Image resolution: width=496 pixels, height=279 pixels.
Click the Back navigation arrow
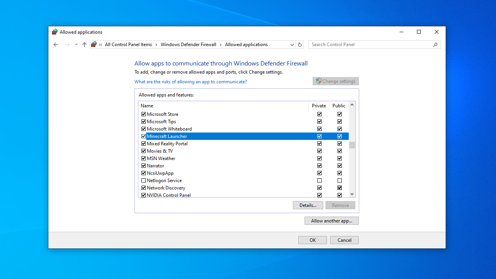coord(56,45)
